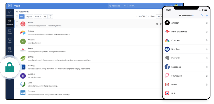Image resolution: width=214 pixels, height=104 pixels.
Task: Open the apps grid icon in header
Action: tap(181, 5)
